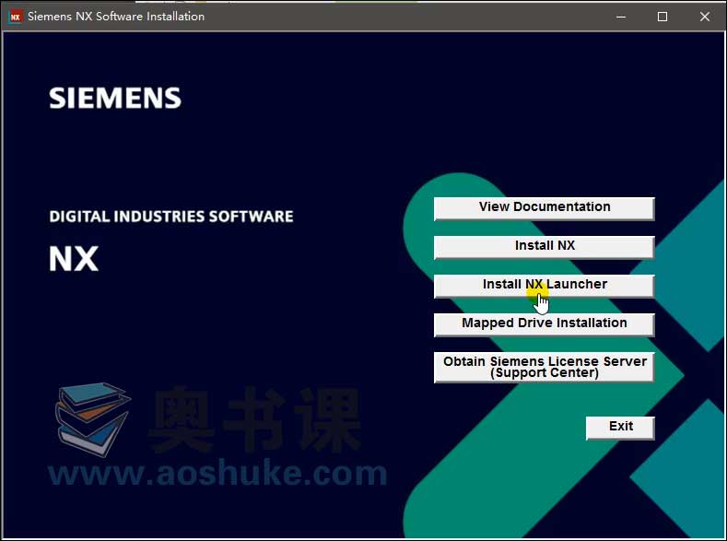This screenshot has height=541, width=727.
Task: Maximize the Siemens NX installer window
Action: click(663, 17)
